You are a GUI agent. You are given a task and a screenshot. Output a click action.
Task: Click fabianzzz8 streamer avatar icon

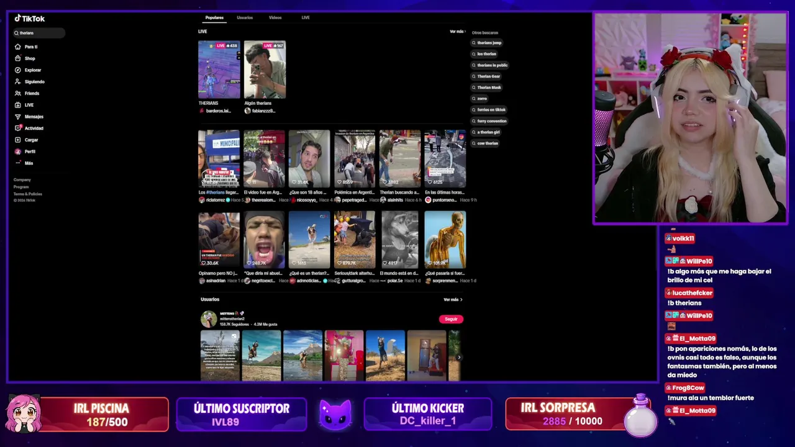pos(247,111)
